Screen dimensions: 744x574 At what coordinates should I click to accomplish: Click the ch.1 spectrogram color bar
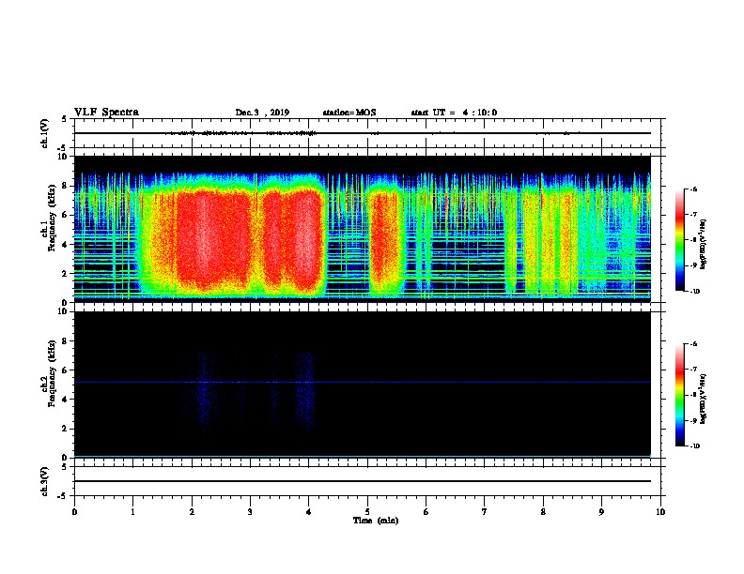[680, 240]
